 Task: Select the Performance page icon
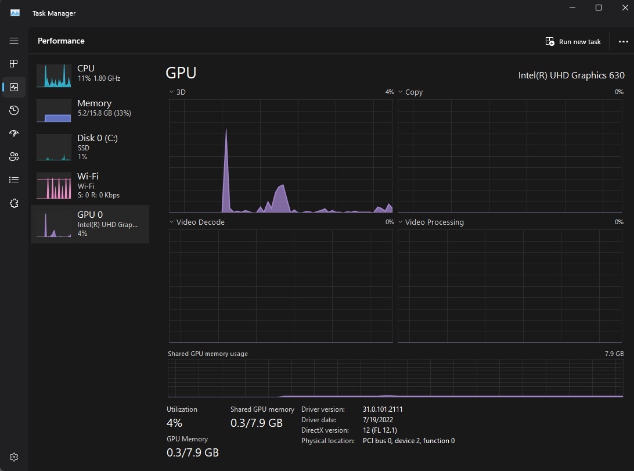point(14,87)
